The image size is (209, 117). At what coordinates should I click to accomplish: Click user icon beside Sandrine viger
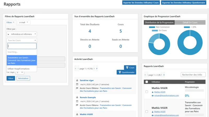point(77,80)
